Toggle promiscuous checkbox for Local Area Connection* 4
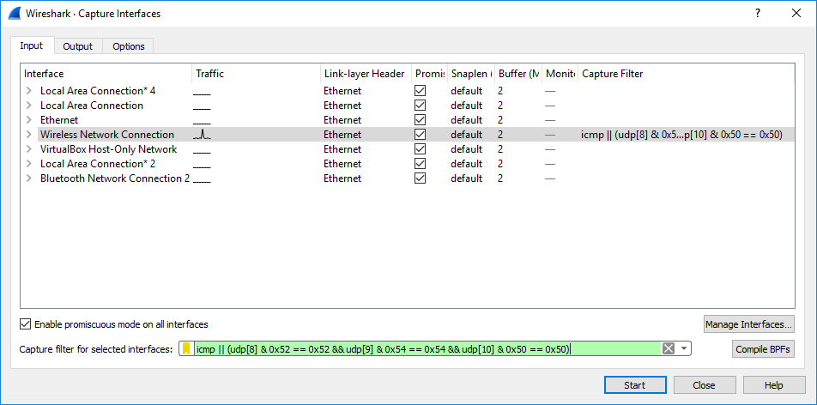The height and width of the screenshot is (405, 817). coord(420,91)
